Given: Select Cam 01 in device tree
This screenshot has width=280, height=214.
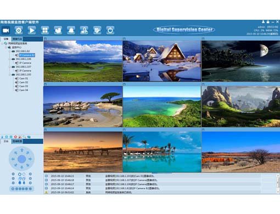Looking at the screenshot, I should pyautogui.click(x=24, y=78).
